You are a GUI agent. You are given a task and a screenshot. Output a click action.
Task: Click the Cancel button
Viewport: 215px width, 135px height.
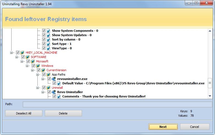pos(195,127)
